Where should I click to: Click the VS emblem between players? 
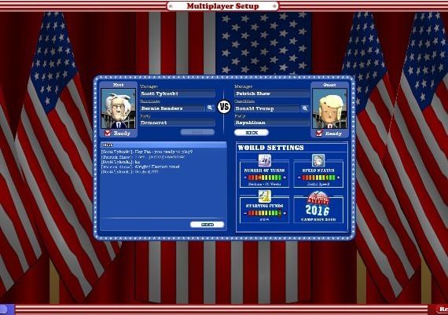click(x=224, y=107)
